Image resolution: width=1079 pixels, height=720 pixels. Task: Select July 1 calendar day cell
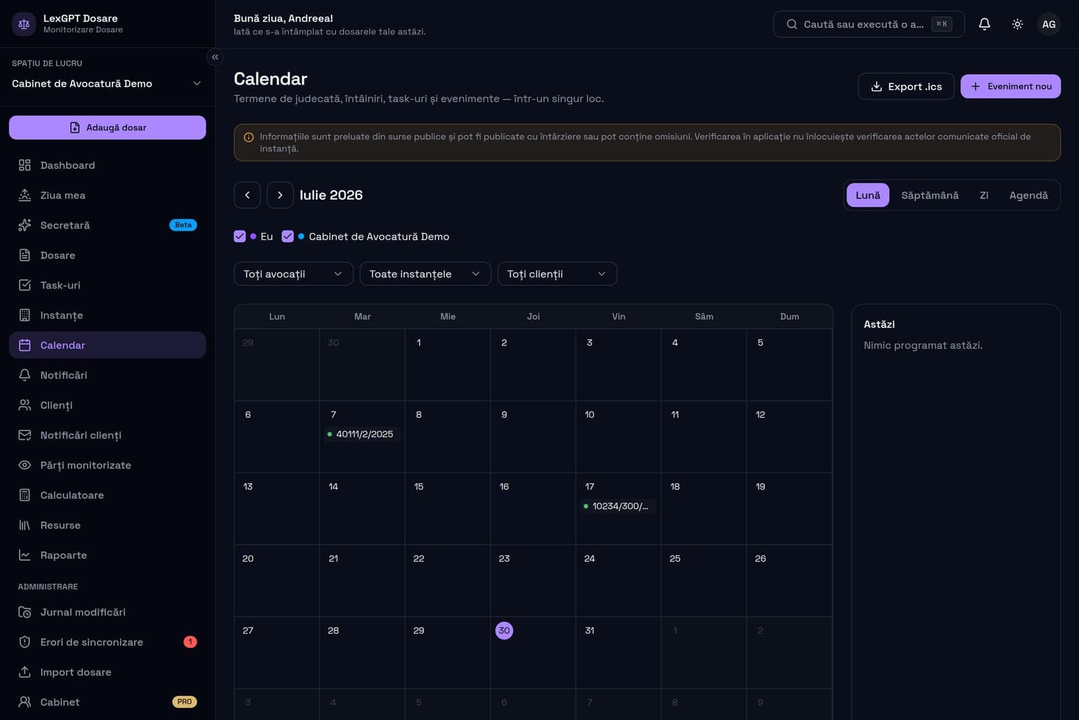point(448,365)
